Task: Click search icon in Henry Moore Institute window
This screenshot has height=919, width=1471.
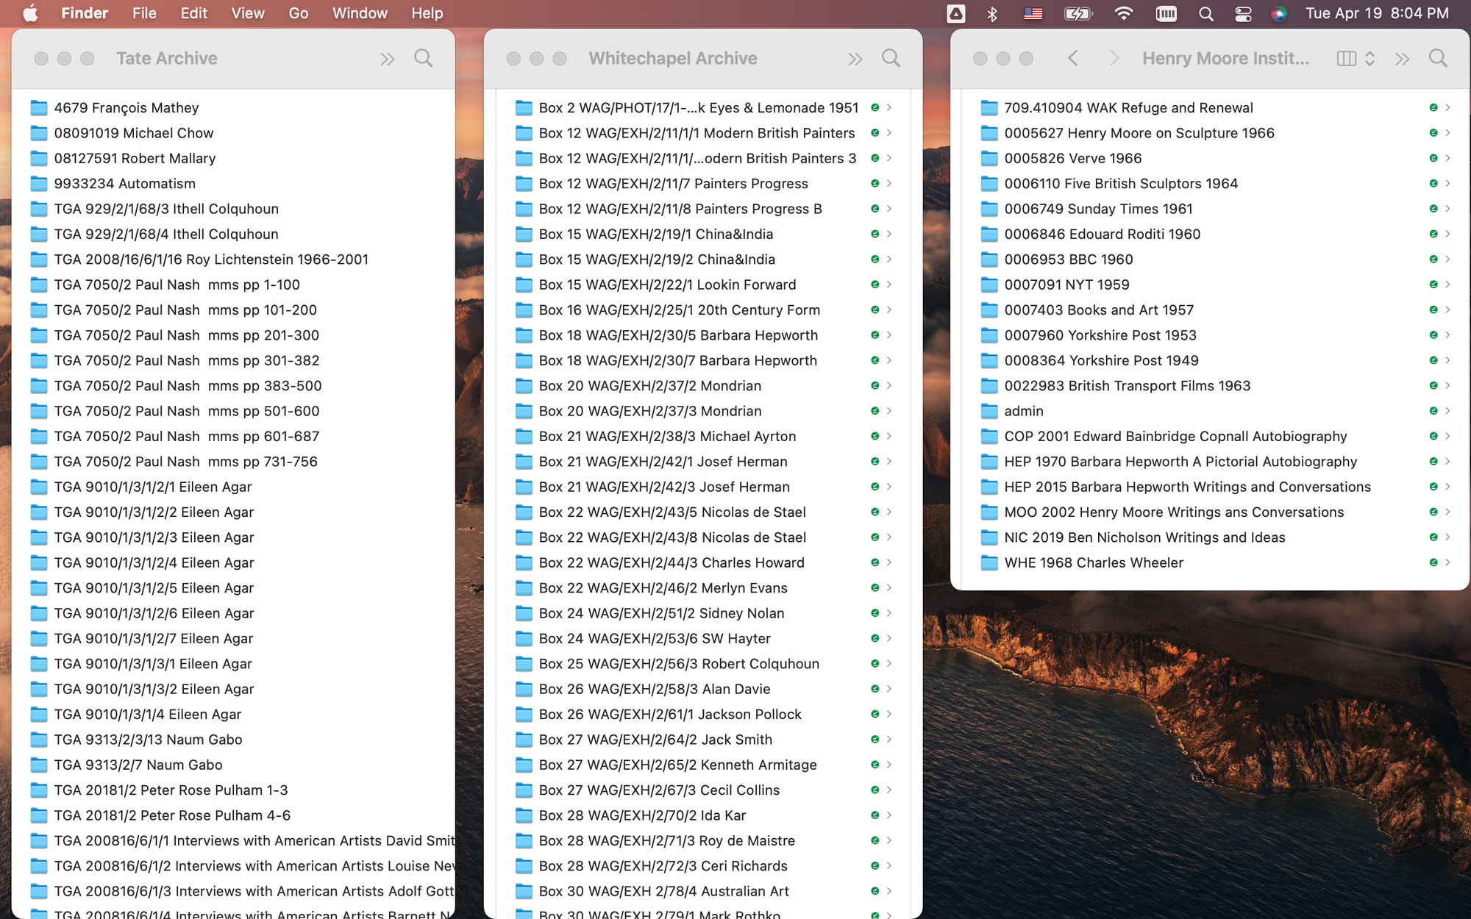Action: point(1437,58)
